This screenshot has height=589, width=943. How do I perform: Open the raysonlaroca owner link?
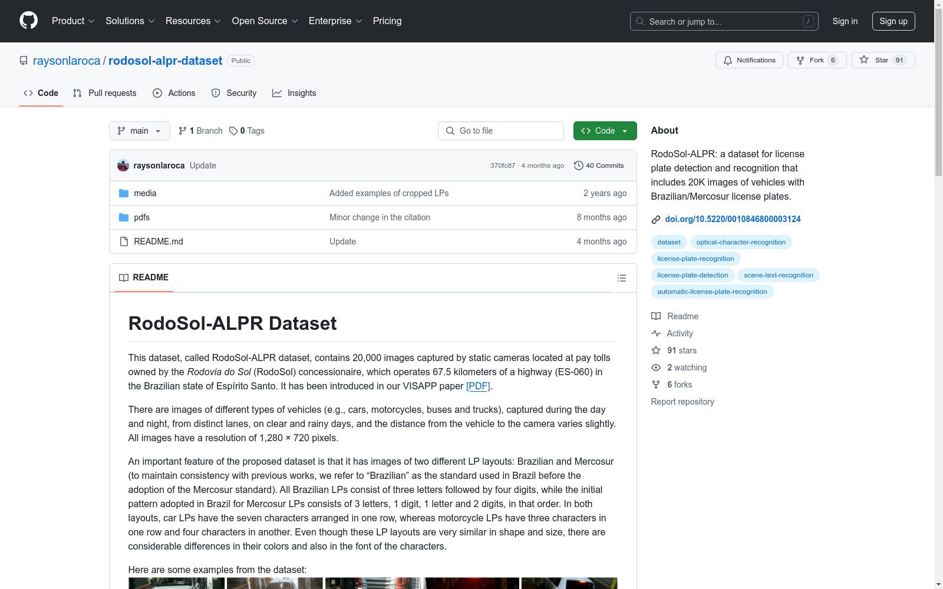click(x=67, y=61)
